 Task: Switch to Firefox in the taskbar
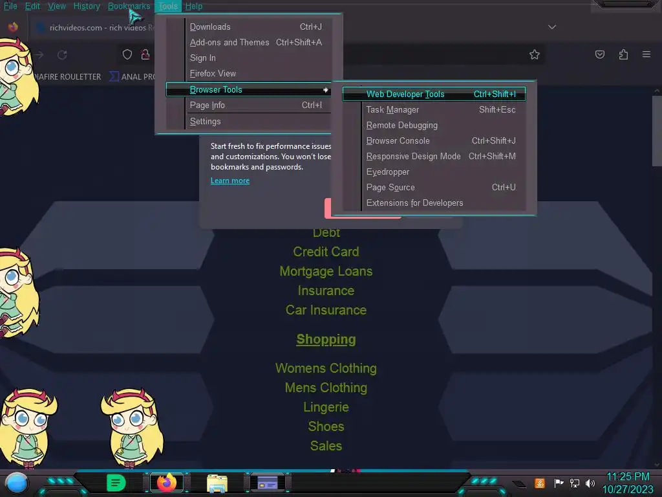click(167, 483)
